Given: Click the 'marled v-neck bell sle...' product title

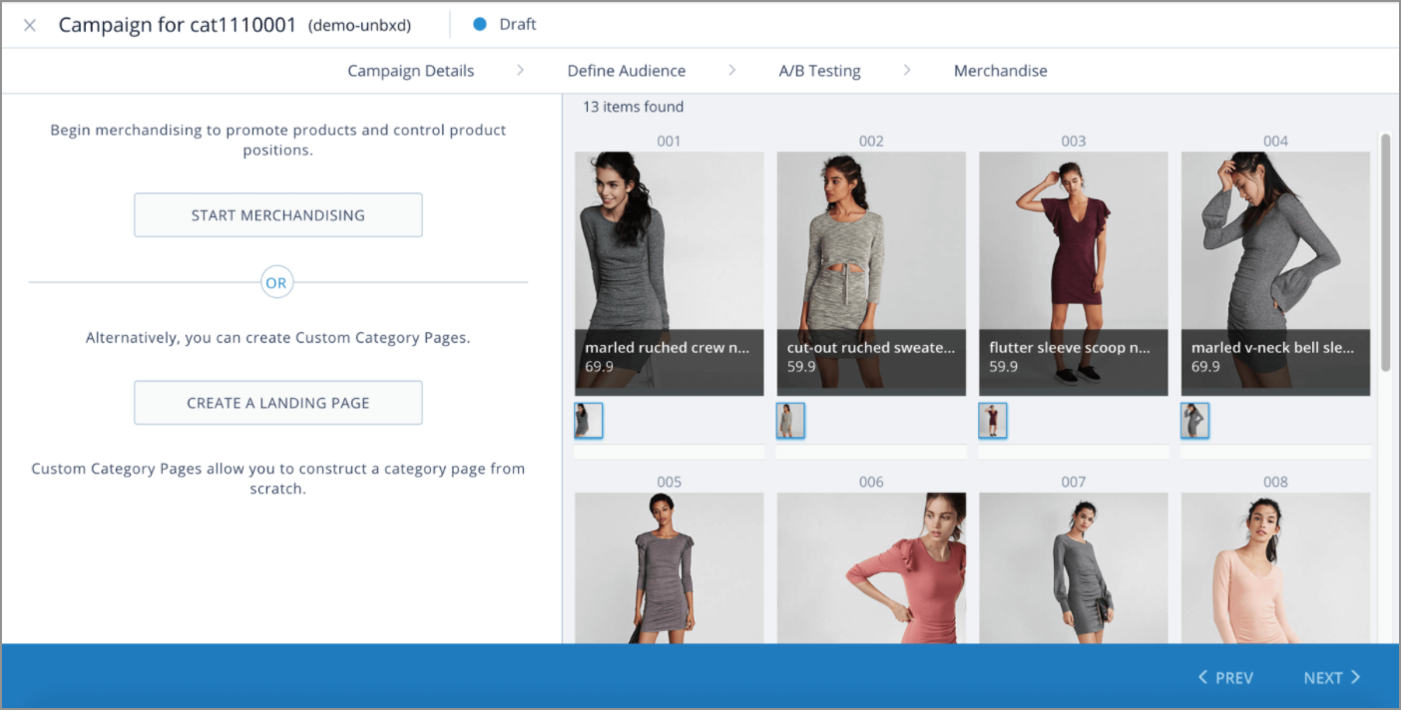Looking at the screenshot, I should coord(1273,348).
